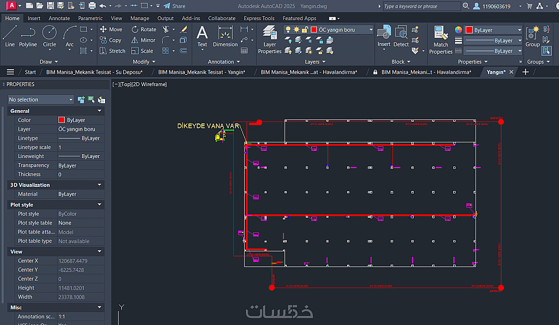Select the Circle draw tool
The image size is (559, 325).
(49, 36)
